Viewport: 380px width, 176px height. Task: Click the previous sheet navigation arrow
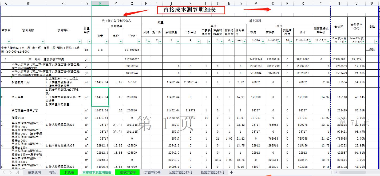click(x=10, y=172)
